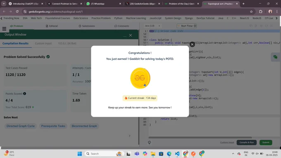Switch to the Problem tab
This screenshot has width=281, height=158.
click(x=17, y=26)
